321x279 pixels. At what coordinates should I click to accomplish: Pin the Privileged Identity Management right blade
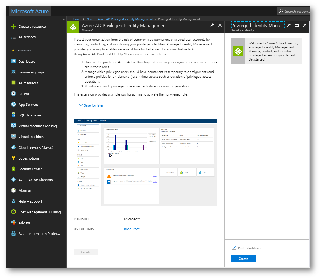289,25
